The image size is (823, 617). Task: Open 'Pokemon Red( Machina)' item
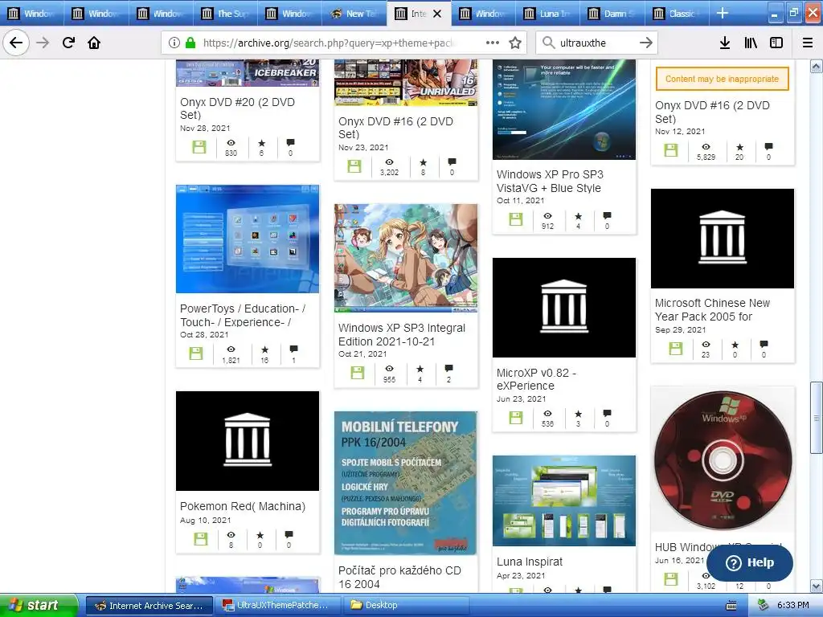(x=243, y=506)
